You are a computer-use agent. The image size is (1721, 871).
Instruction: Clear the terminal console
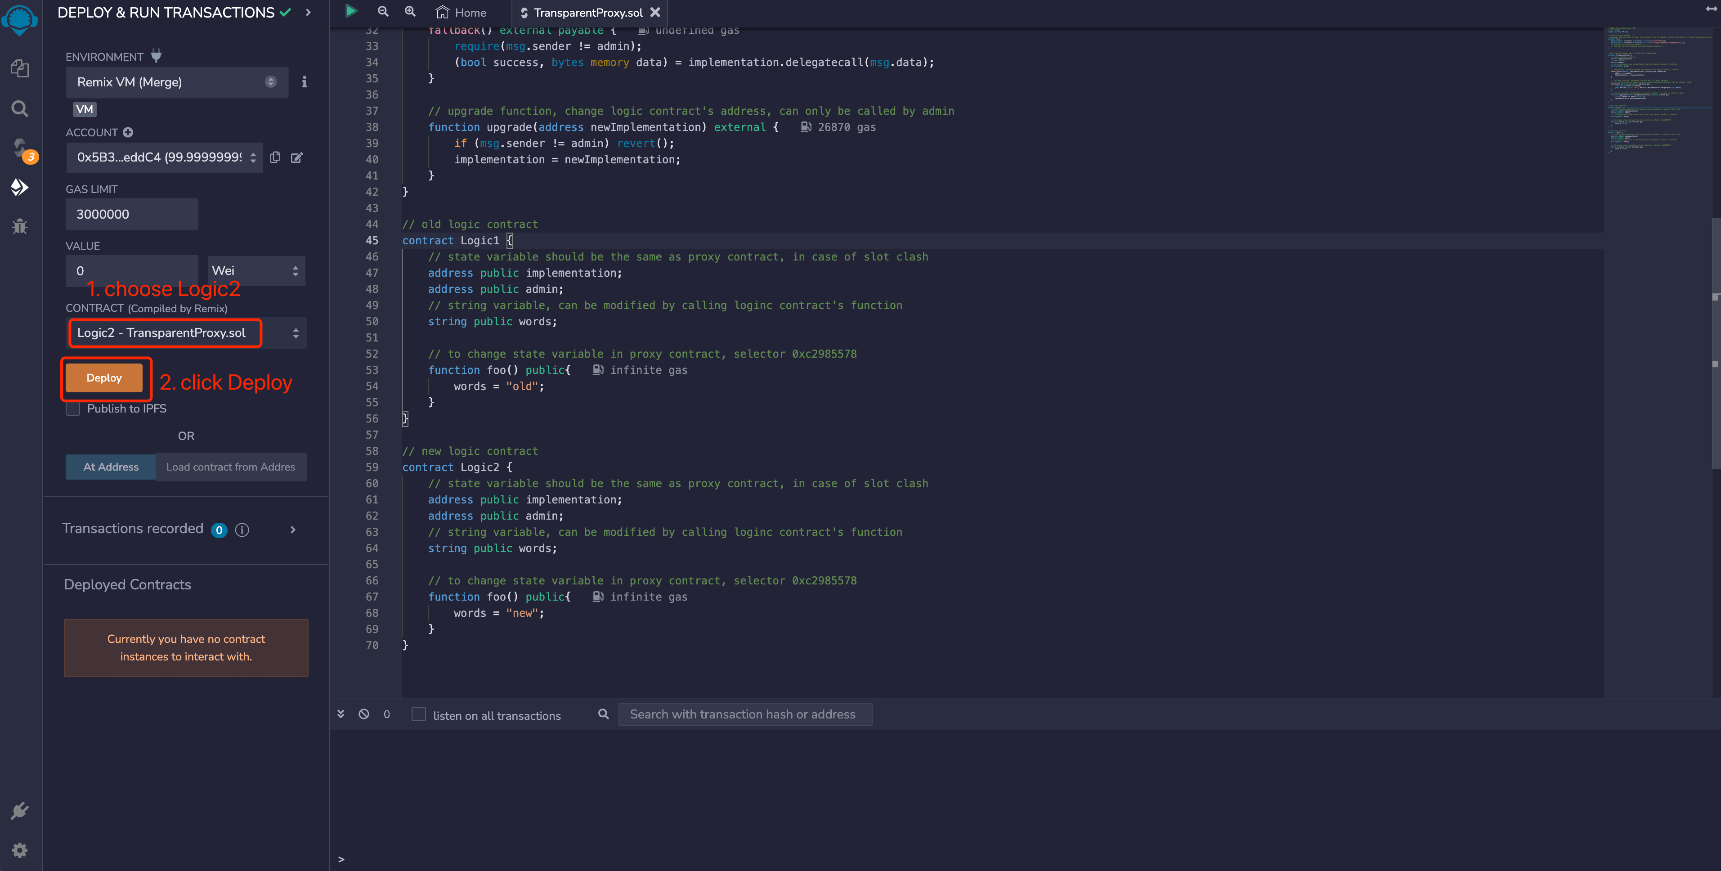pos(363,714)
